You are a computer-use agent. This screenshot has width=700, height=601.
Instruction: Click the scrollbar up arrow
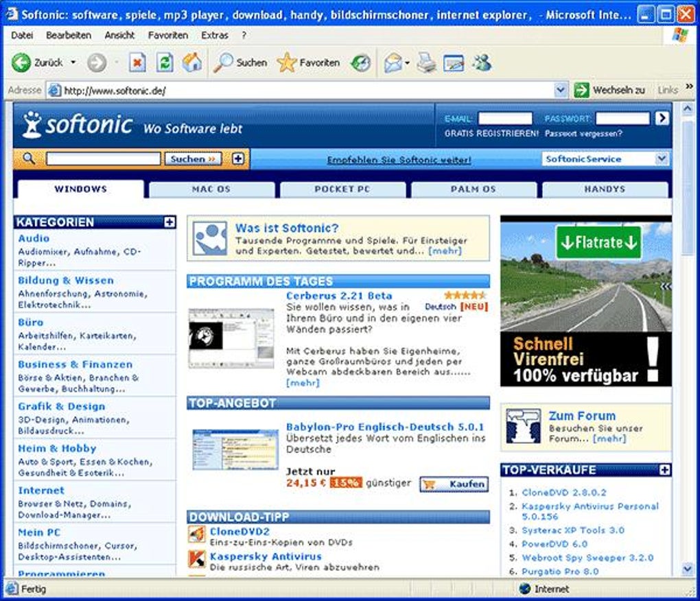point(688,108)
